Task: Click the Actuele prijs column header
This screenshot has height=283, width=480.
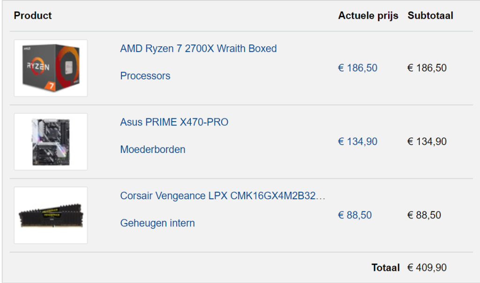Action: tap(368, 15)
